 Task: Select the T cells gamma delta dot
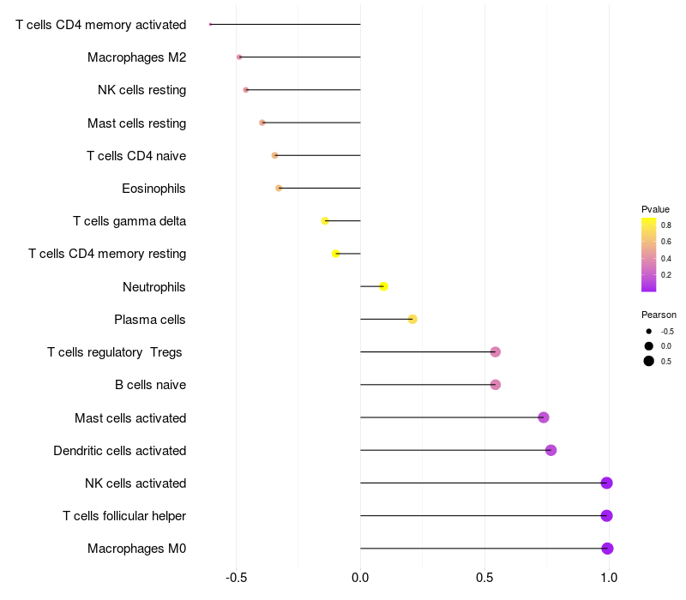coord(325,221)
